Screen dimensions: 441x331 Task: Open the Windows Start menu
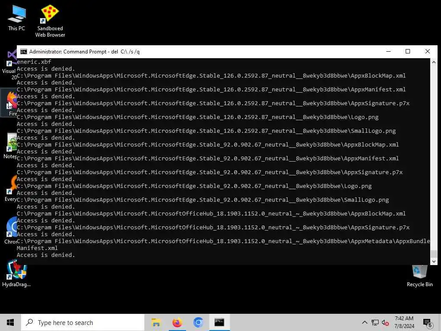[x=10, y=322]
